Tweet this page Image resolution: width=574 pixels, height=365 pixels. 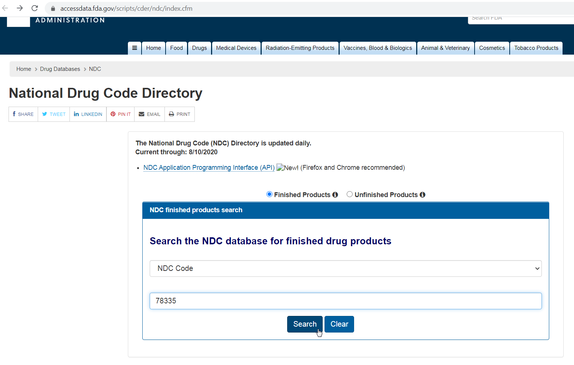54,114
